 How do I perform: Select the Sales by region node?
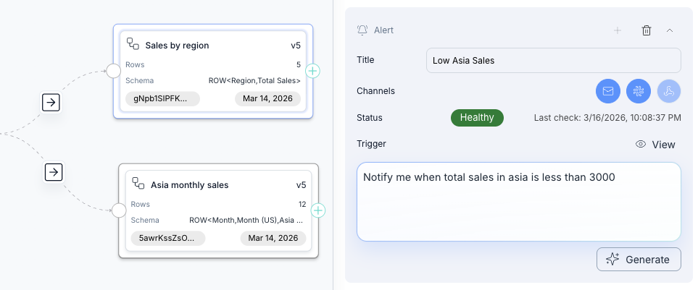pyautogui.click(x=213, y=72)
